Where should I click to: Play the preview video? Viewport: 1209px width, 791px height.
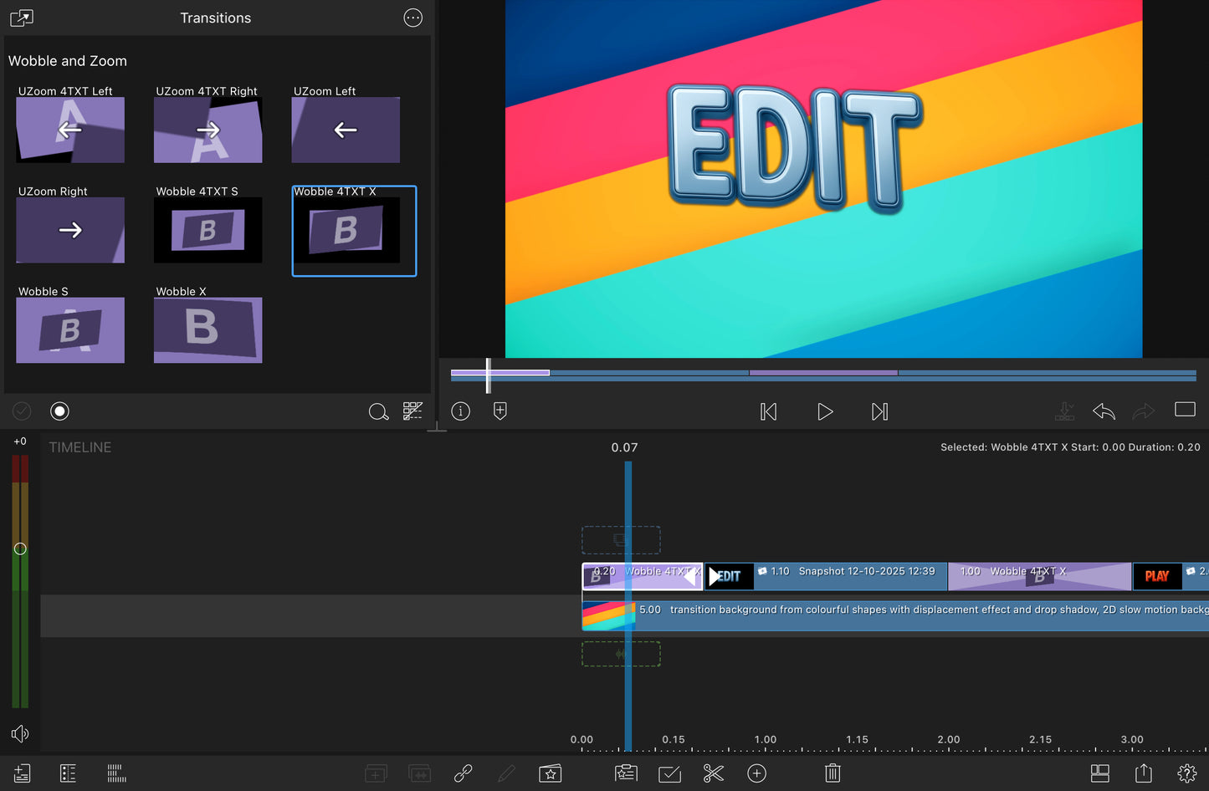824,411
